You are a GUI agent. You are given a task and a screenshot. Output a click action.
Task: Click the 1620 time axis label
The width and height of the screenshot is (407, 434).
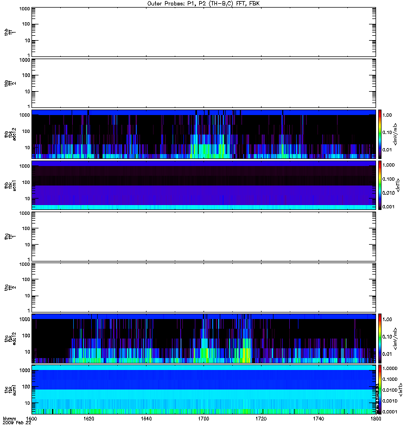coord(88,419)
